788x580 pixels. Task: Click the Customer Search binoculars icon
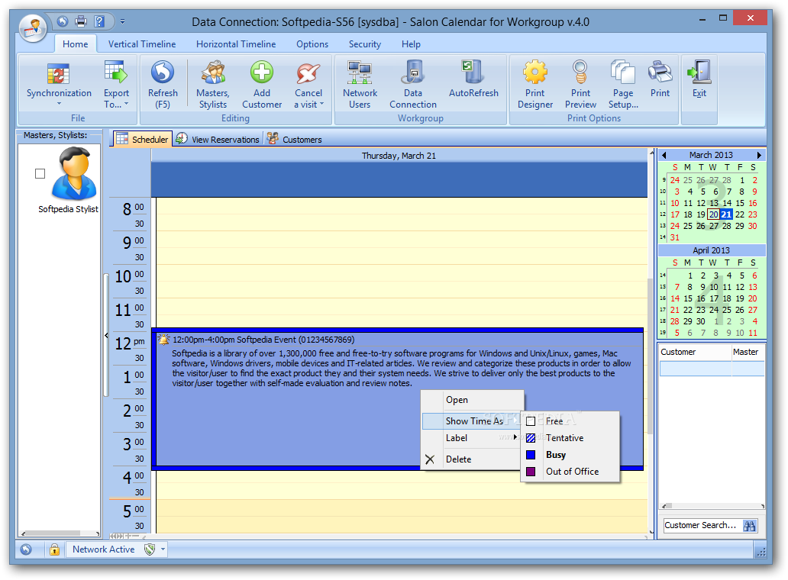tap(749, 526)
